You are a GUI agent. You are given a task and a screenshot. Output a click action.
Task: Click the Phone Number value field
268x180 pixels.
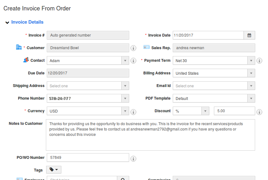84,98
